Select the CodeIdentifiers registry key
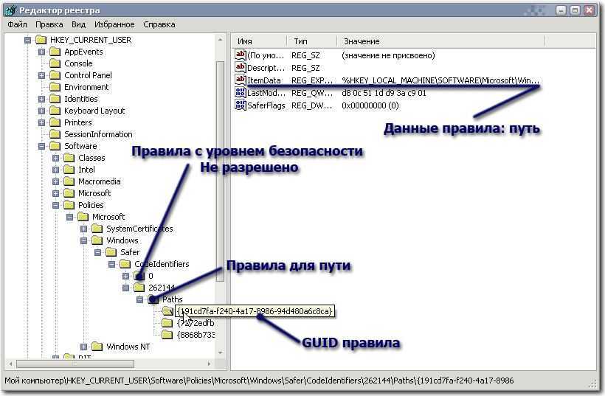 (x=161, y=264)
